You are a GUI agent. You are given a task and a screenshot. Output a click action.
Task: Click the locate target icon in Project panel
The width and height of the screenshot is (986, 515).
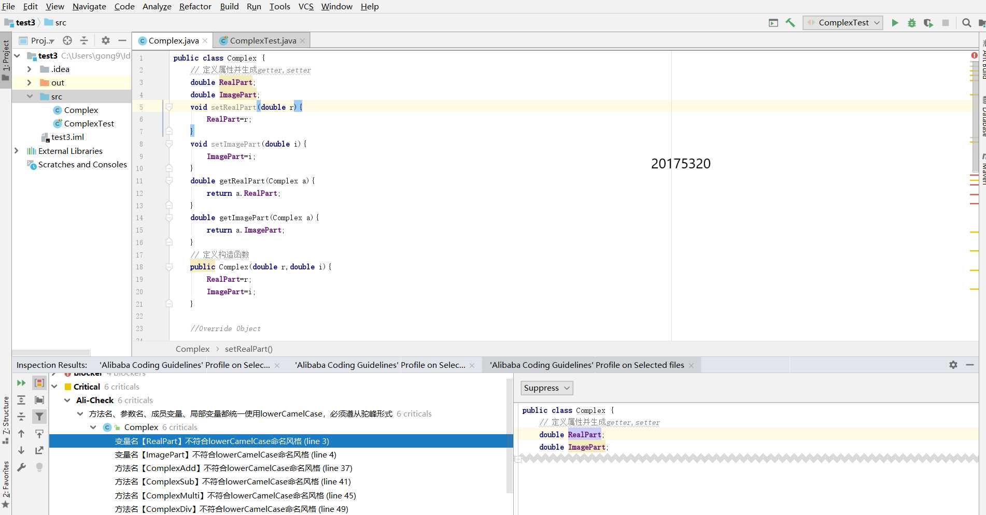(x=67, y=40)
